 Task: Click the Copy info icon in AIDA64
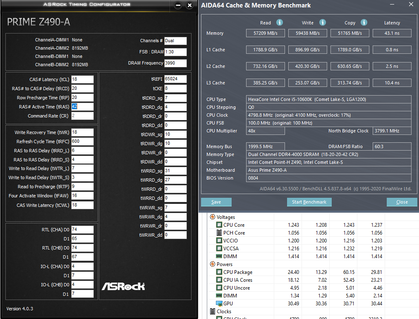tap(364, 22)
